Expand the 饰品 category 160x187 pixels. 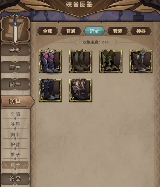[15, 179]
